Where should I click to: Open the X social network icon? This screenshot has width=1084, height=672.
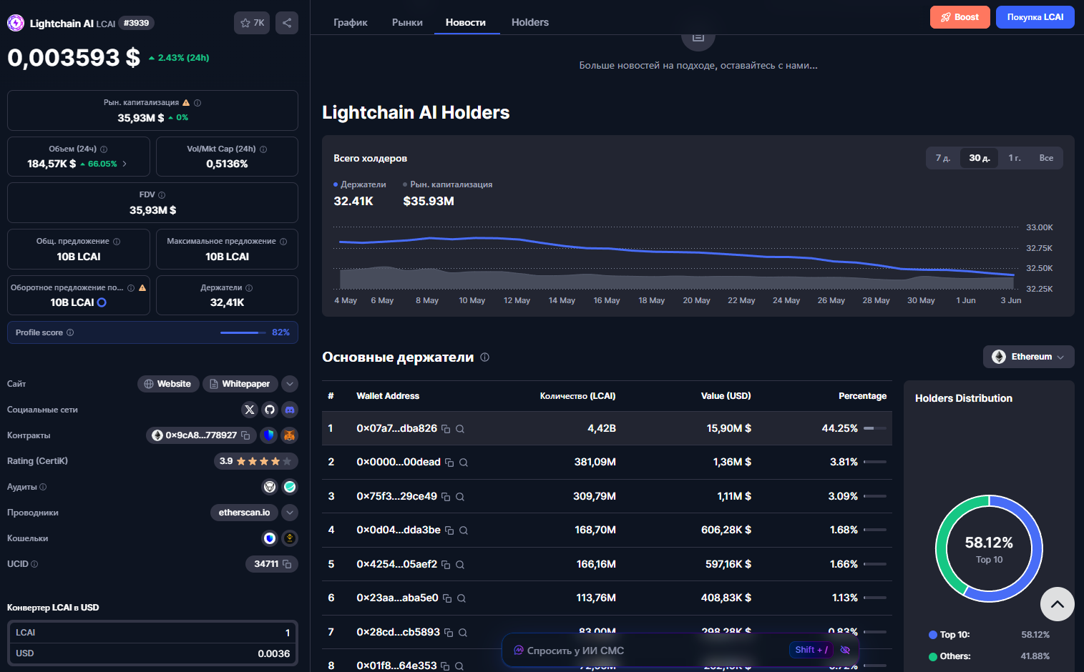point(249,410)
